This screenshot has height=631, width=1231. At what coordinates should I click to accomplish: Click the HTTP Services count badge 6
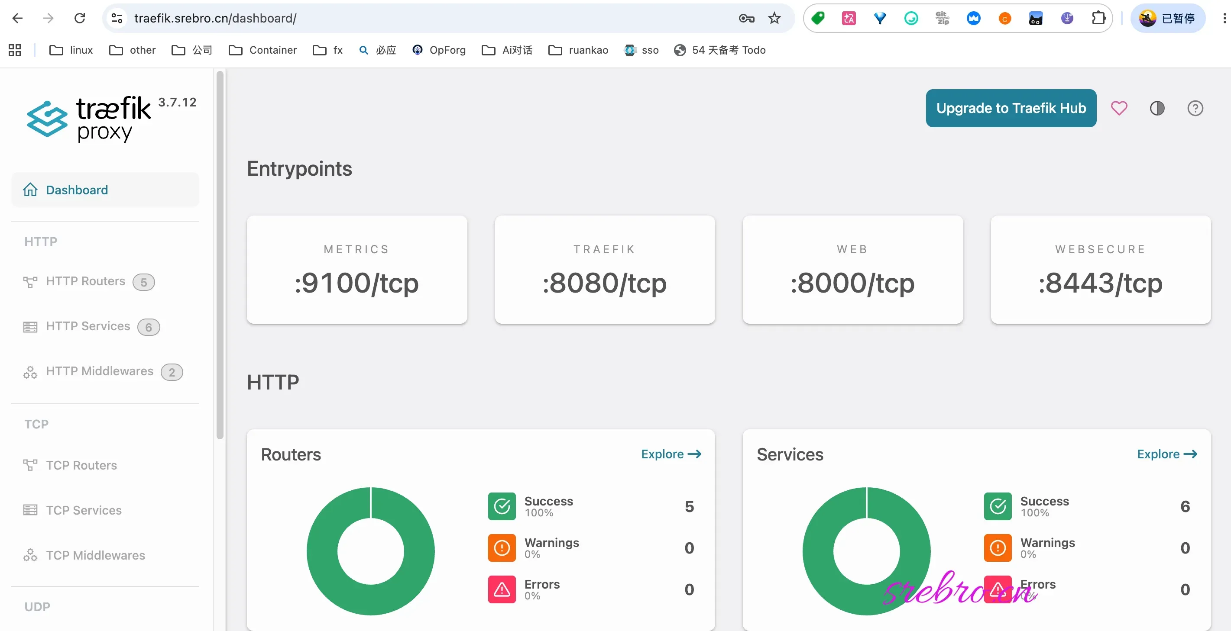(149, 327)
